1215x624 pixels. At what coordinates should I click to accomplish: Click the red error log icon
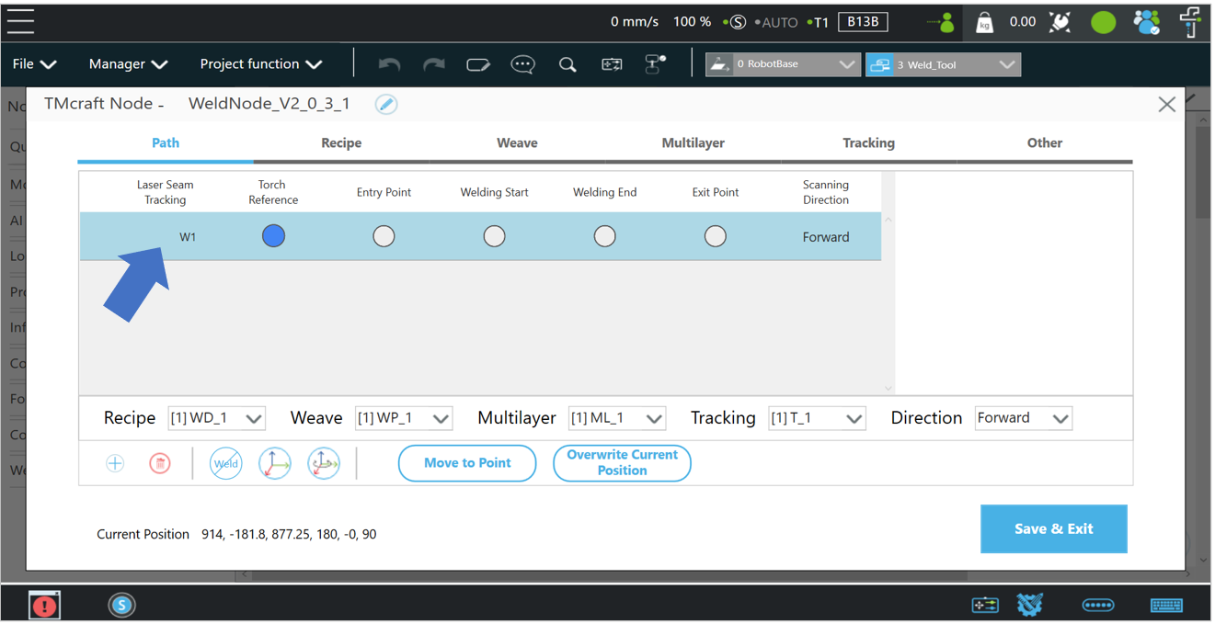click(44, 605)
